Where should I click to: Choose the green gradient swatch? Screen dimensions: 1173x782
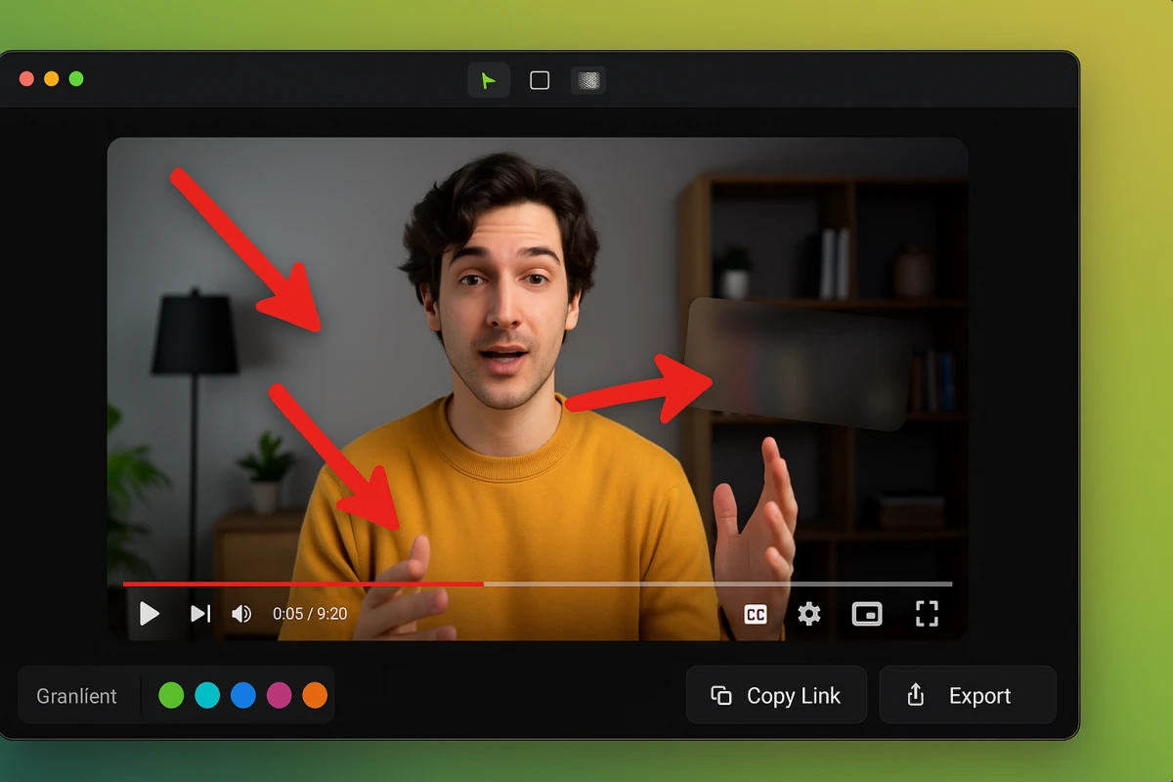[x=171, y=695]
